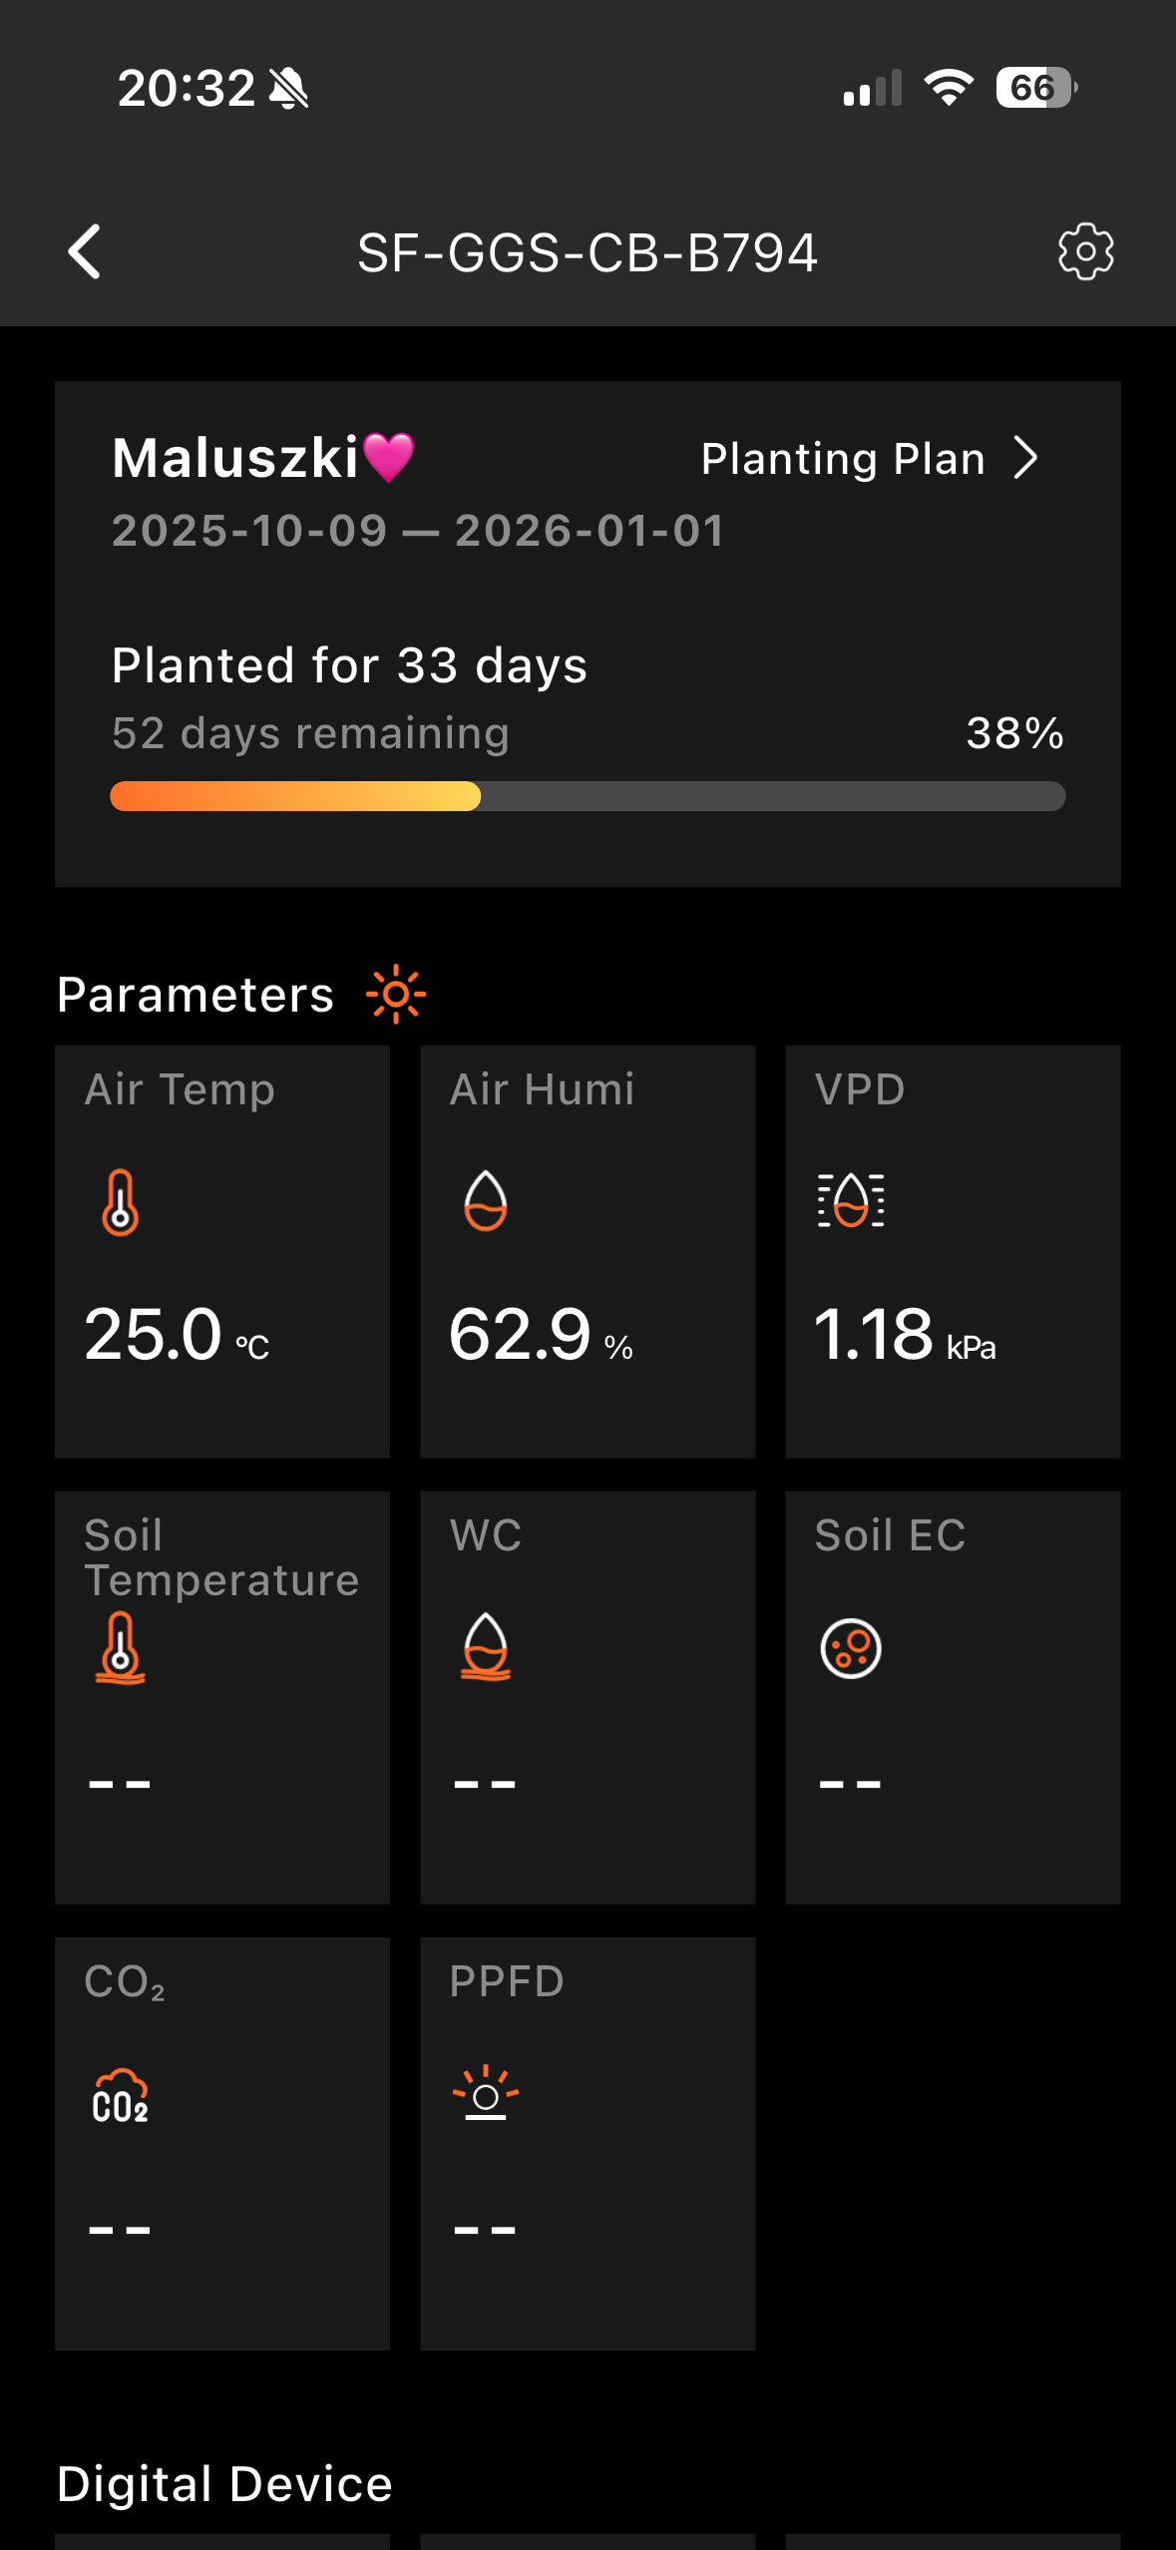Tap the Soil Temperature thermometer icon
Screen dimensions: 1176x2550
pos(121,1647)
